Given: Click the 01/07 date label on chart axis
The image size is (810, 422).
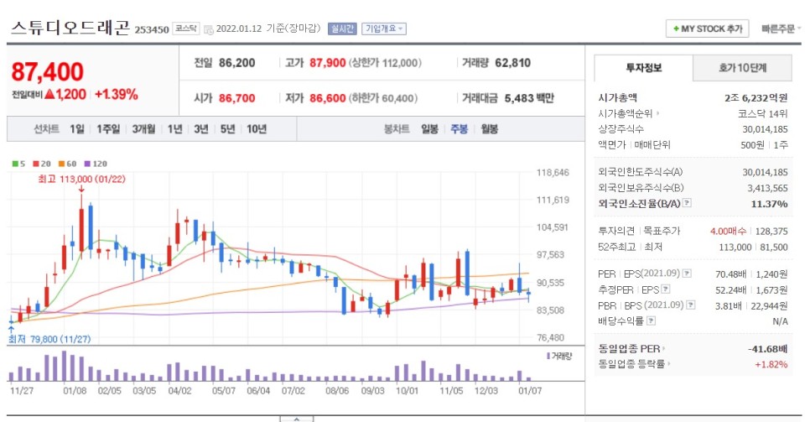Looking at the screenshot, I should (530, 390).
